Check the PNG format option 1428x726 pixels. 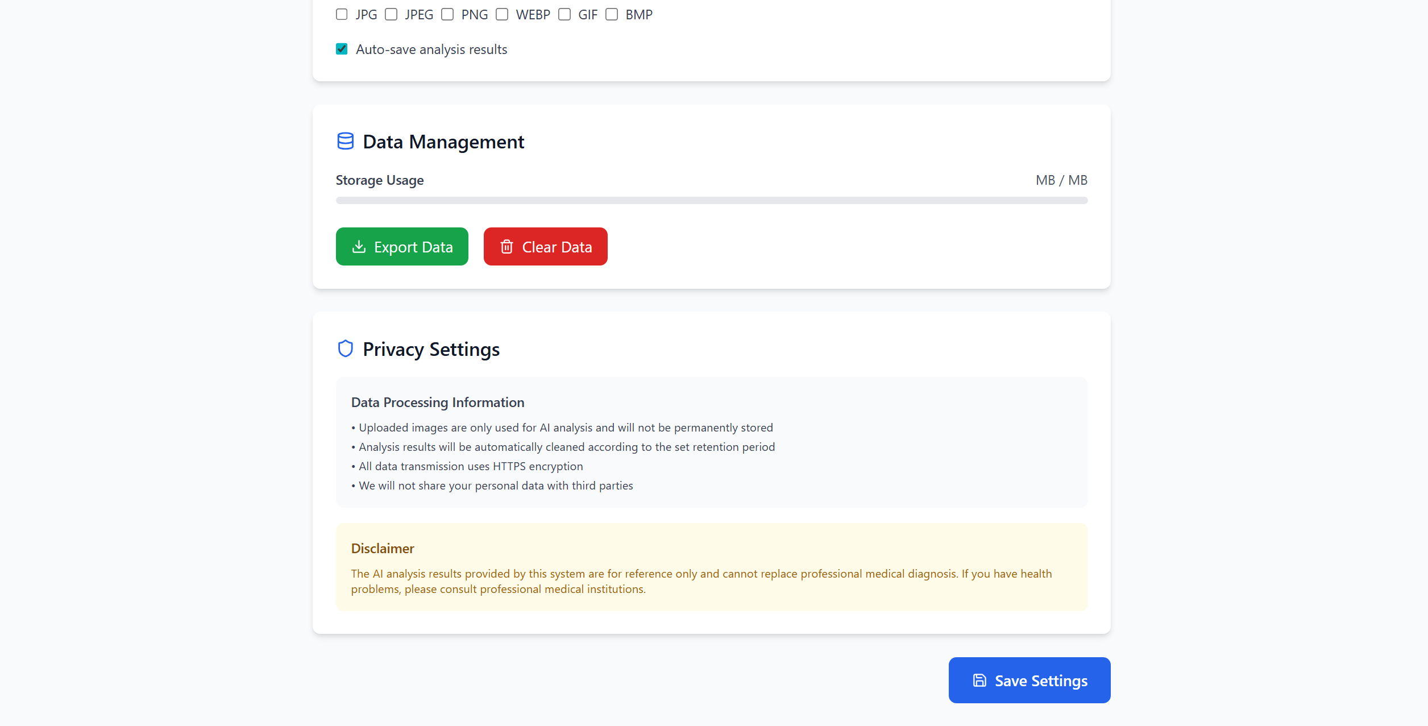(x=447, y=14)
